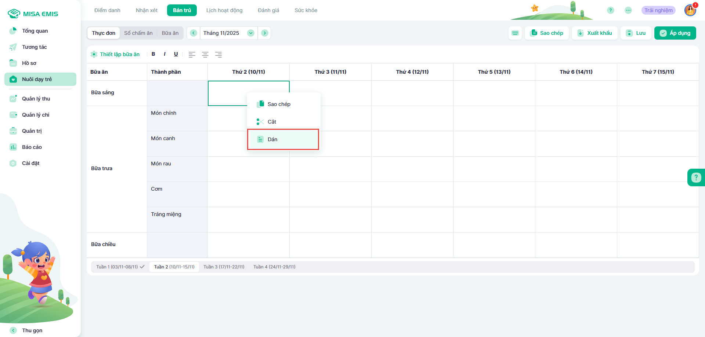Select Tuần 3 (17/11-22/11) week tab

(224, 267)
